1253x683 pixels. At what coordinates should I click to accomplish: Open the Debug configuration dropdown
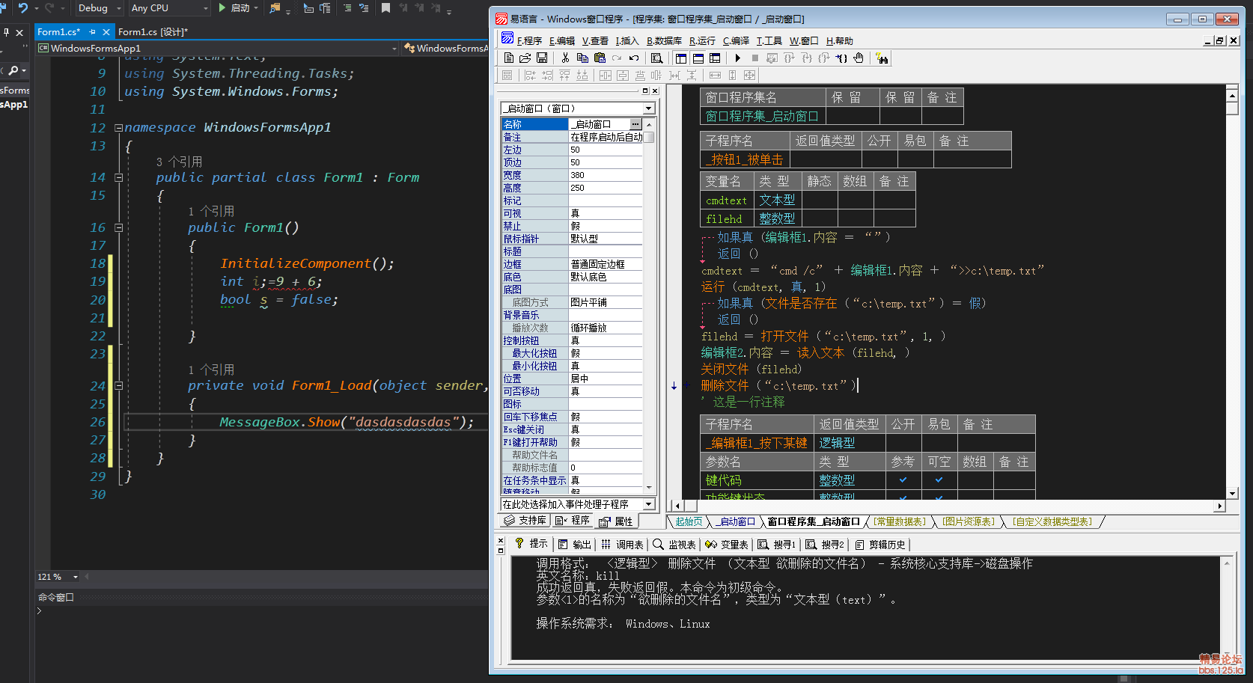tap(100, 7)
